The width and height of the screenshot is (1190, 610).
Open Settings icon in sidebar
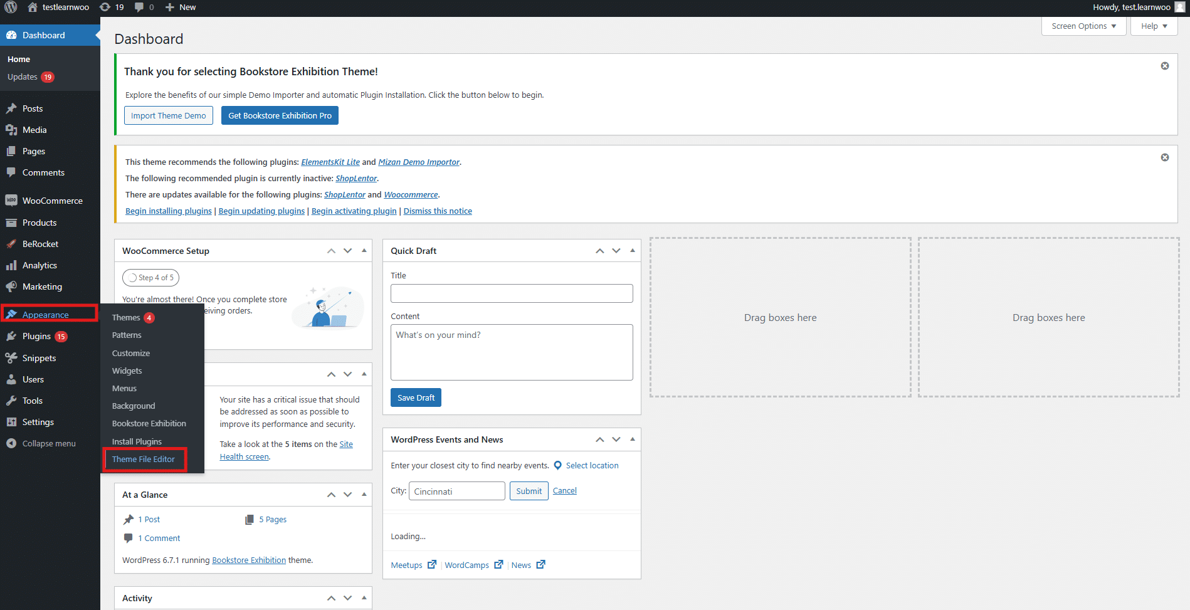[11, 422]
